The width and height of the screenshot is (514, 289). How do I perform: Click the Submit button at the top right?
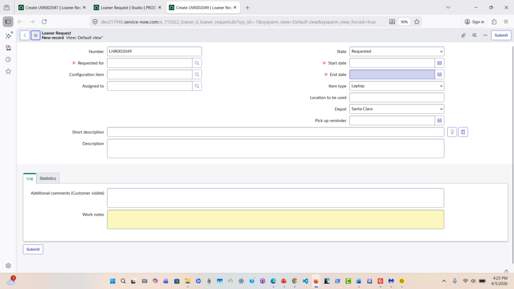[x=500, y=35]
